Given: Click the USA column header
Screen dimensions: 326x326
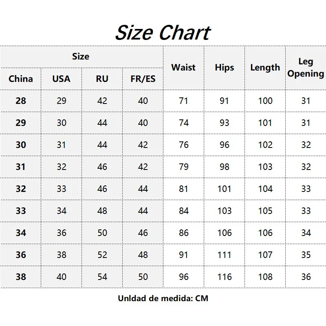Looking at the screenshot, I should pyautogui.click(x=61, y=79).
